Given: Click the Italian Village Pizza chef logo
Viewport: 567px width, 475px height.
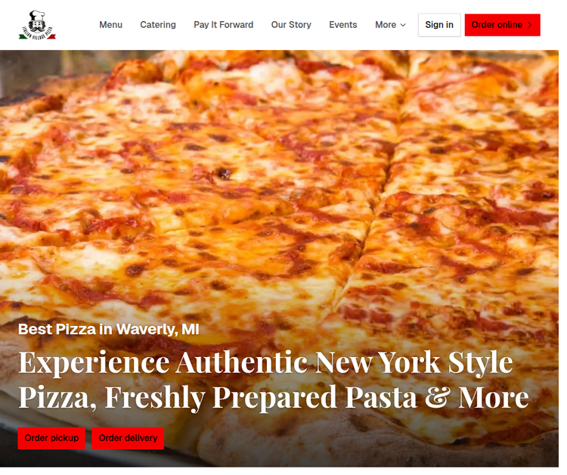Looking at the screenshot, I should click(38, 25).
